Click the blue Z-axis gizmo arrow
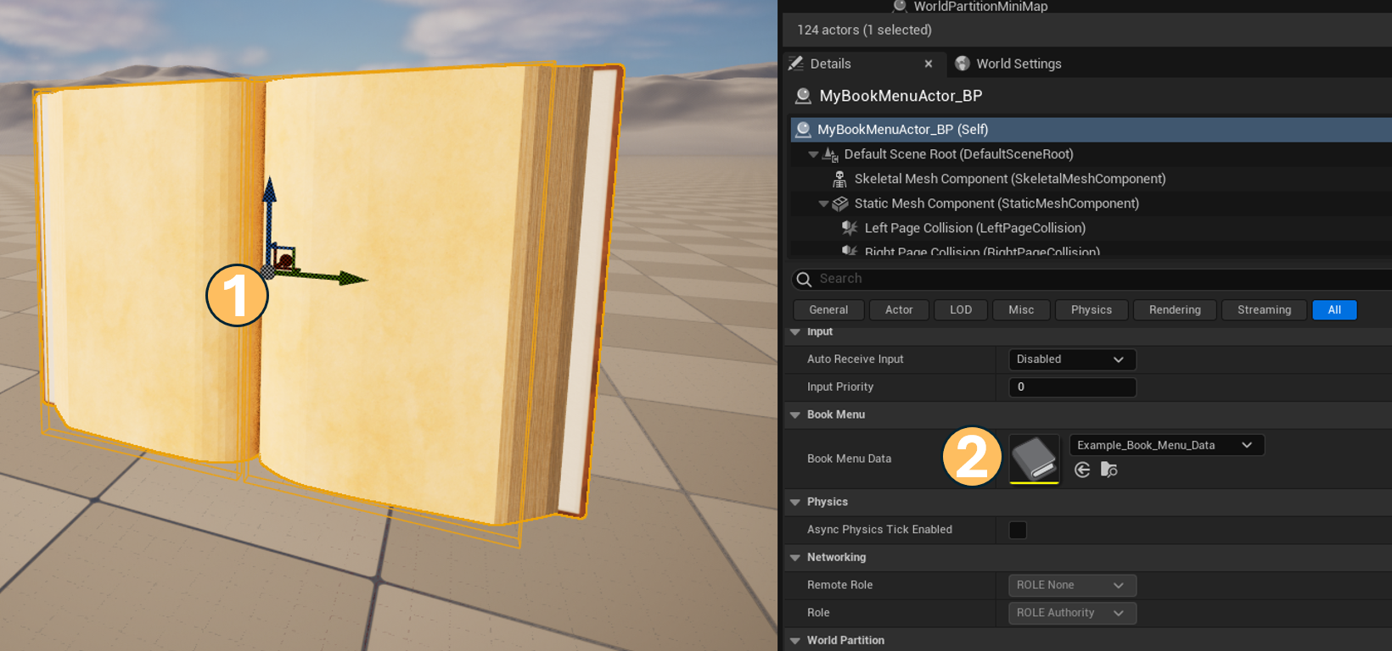The width and height of the screenshot is (1392, 651). coord(269,191)
